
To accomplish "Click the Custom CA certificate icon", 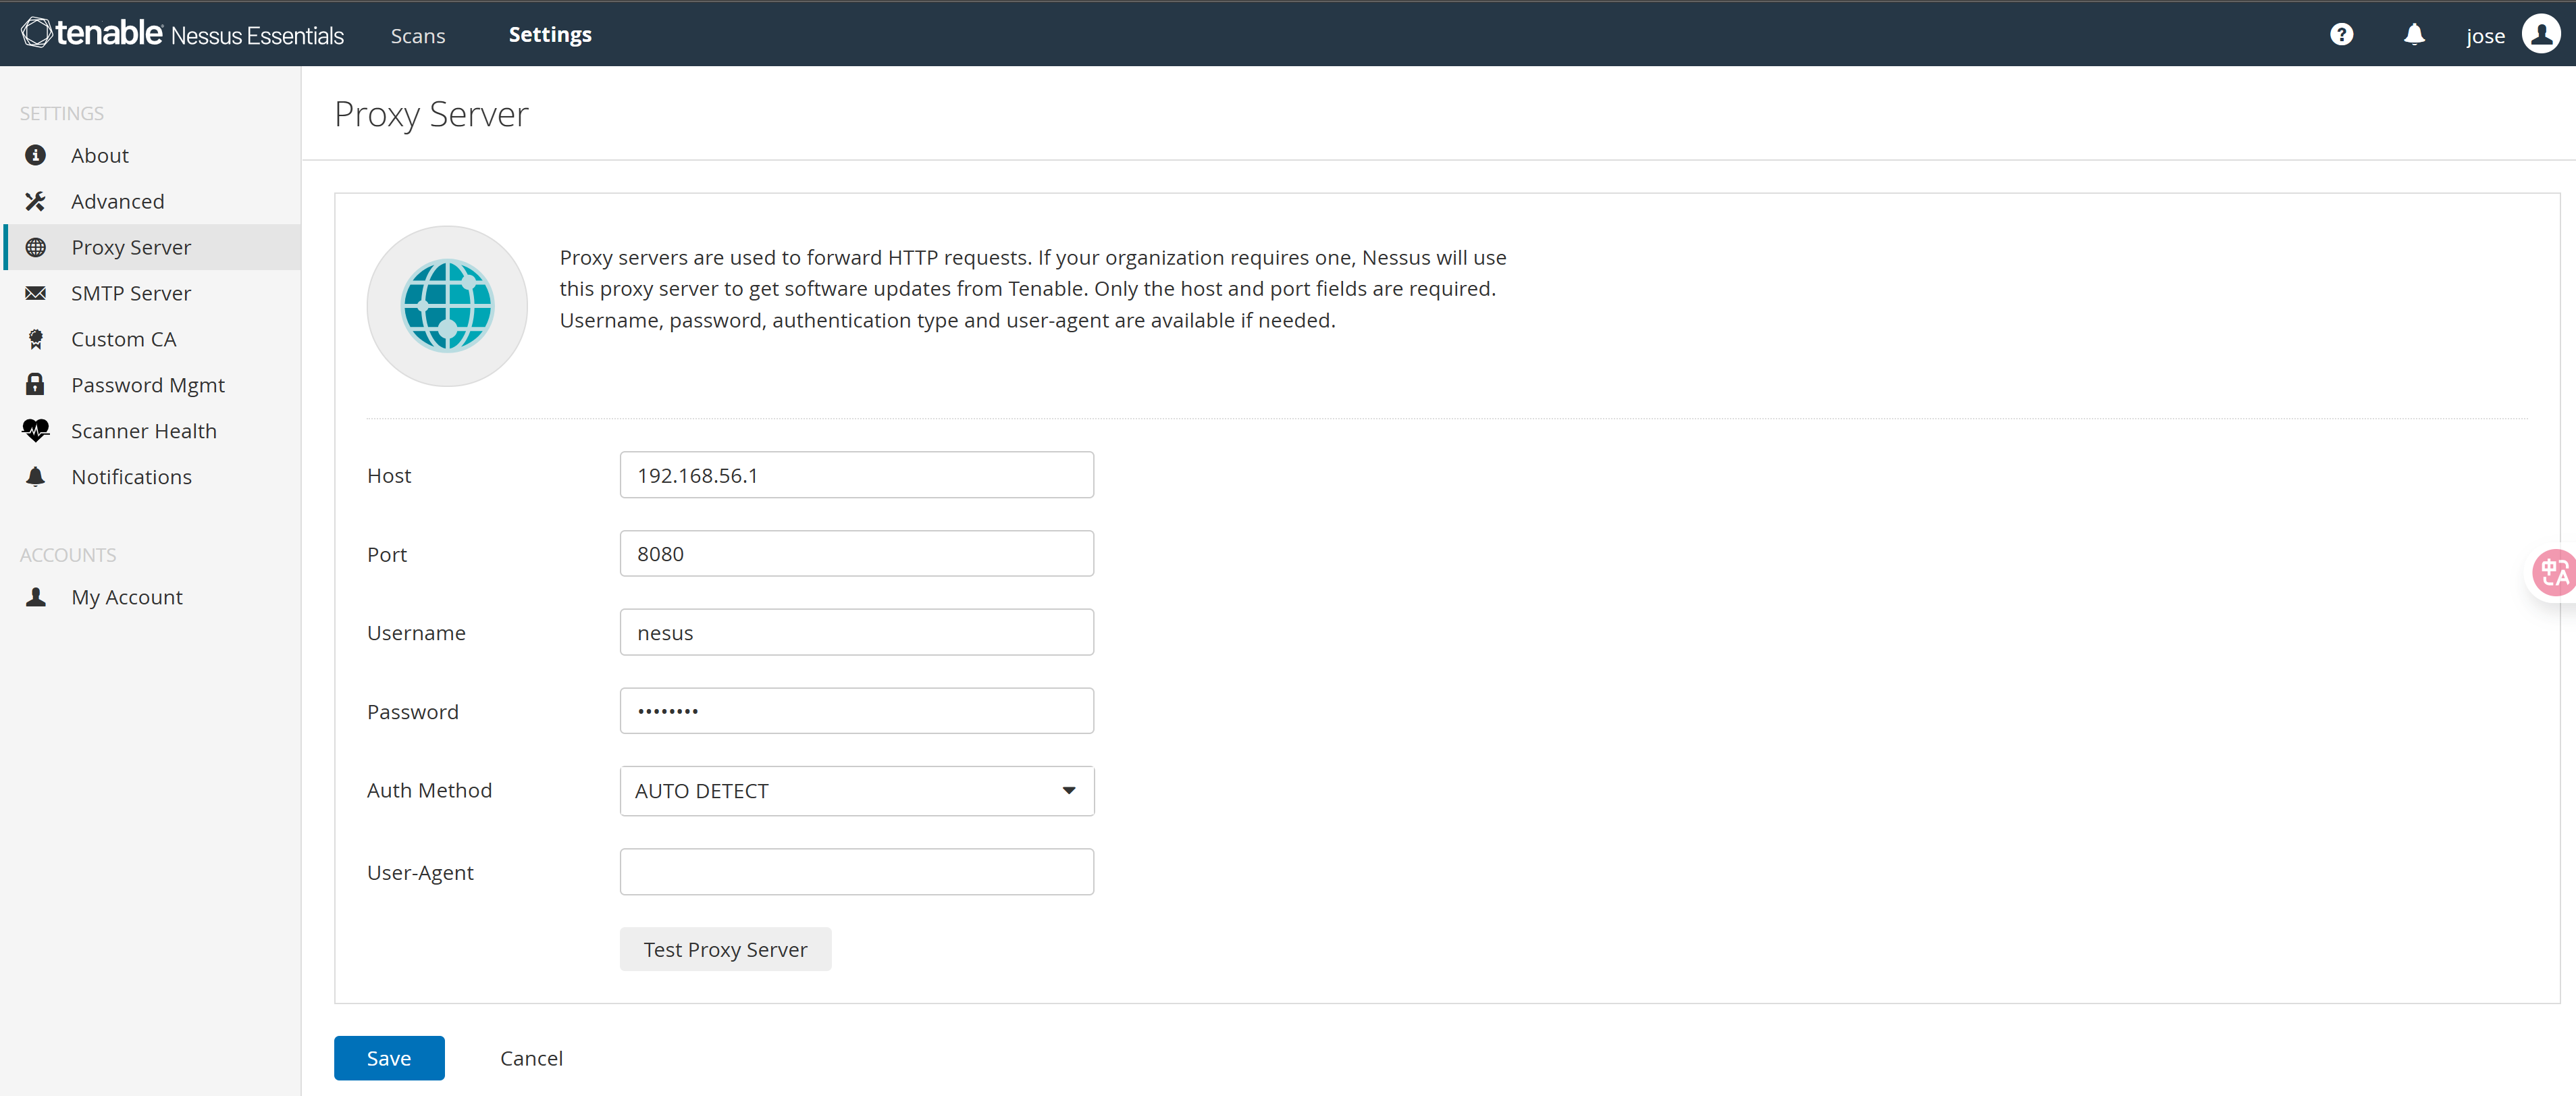I will pos(36,339).
